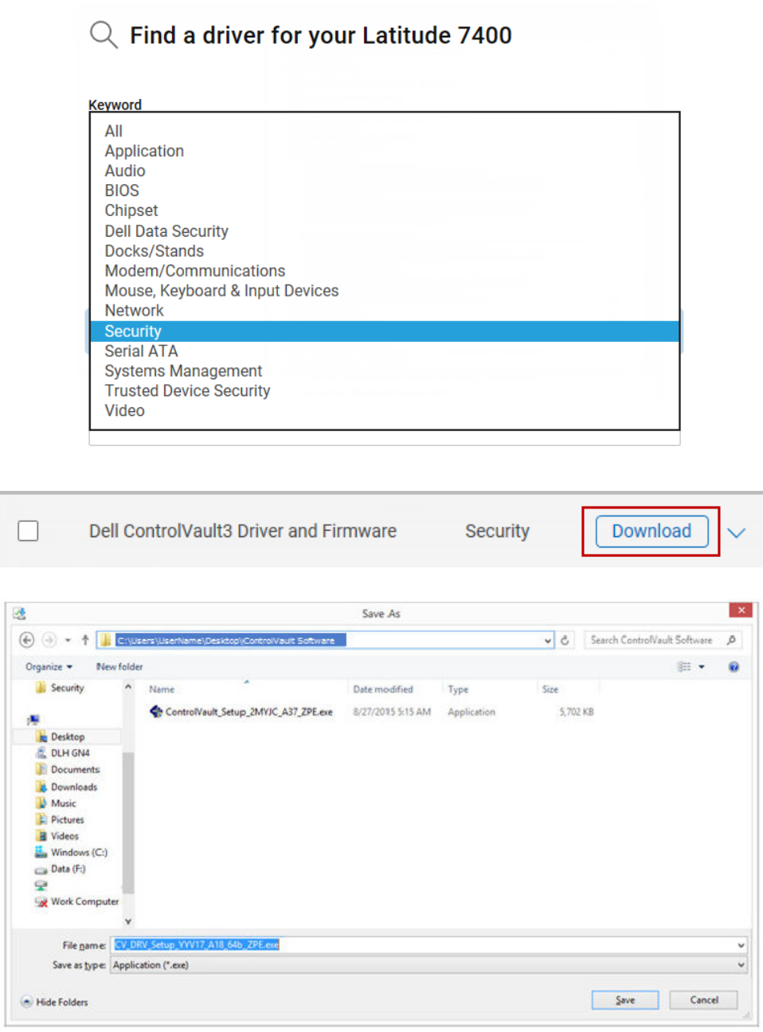Open the view options dropdown arrow

click(702, 666)
